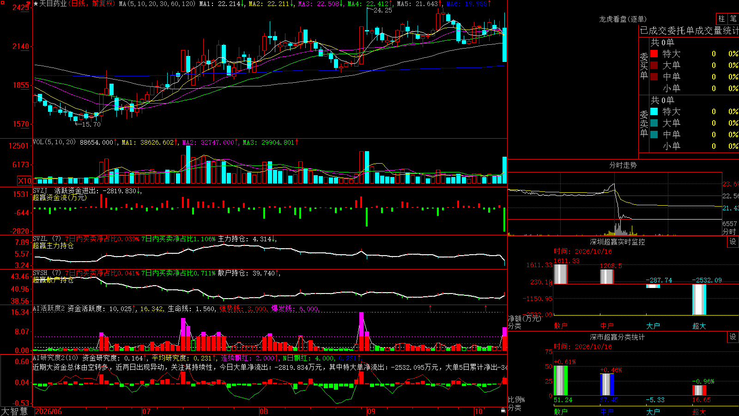Click the teal 中单 sell-order swatch
Screen dimensions: 739x416
point(654,135)
